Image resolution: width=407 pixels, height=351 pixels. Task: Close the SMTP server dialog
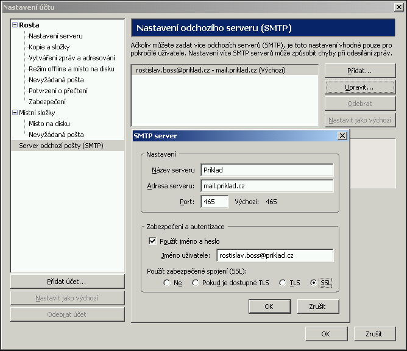pos(342,136)
